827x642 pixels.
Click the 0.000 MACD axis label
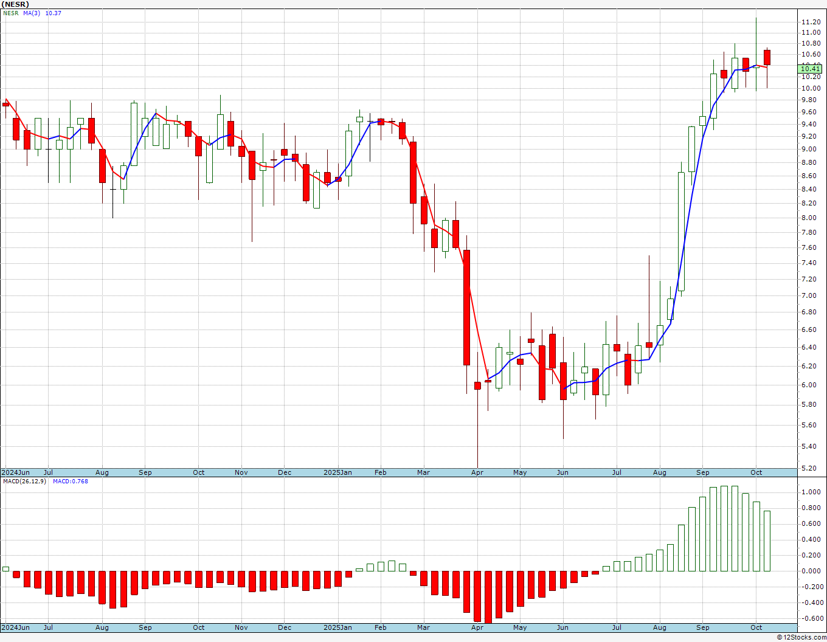coord(811,571)
